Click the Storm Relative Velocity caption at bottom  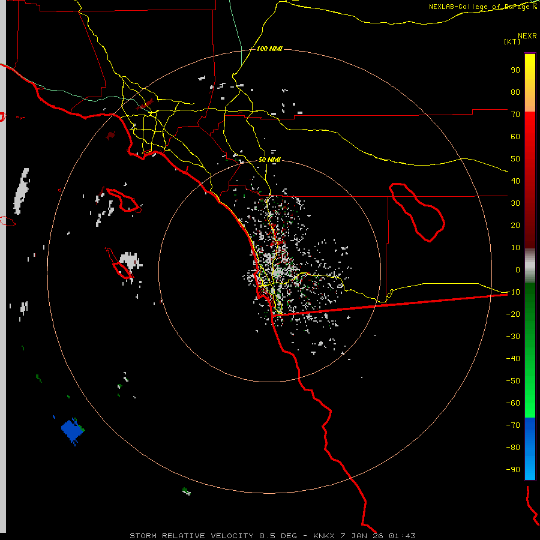272,536
